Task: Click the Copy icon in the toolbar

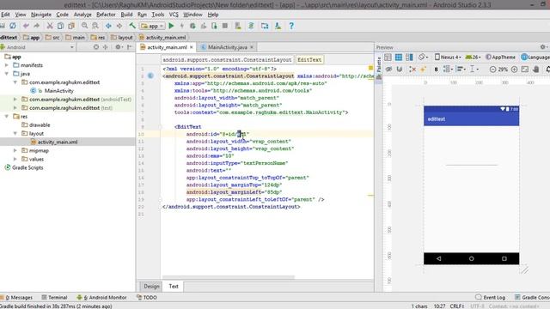Action: [x=60, y=26]
